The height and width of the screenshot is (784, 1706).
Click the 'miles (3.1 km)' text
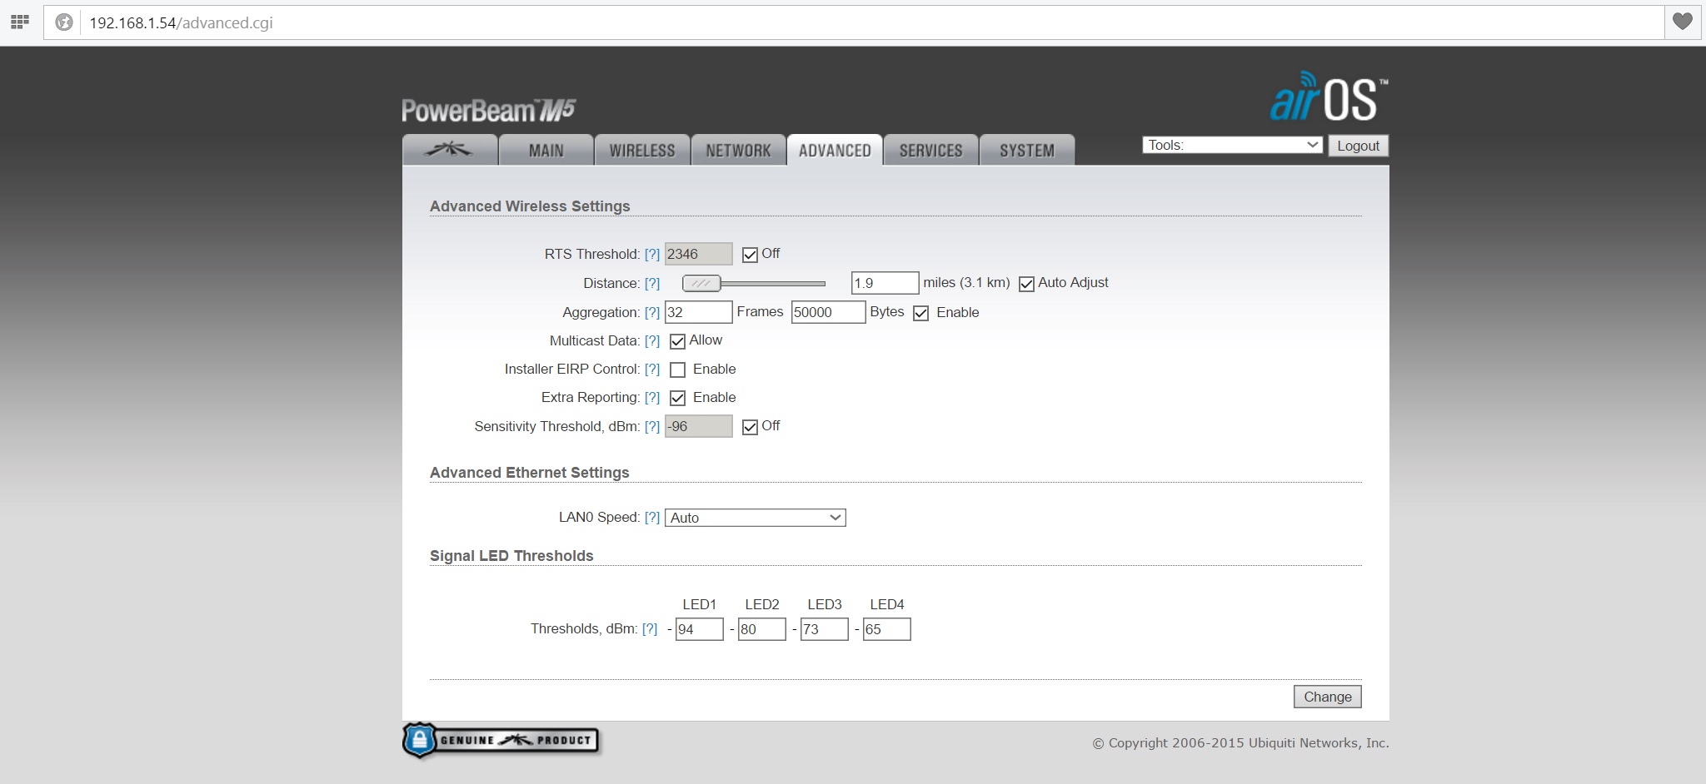click(x=966, y=283)
